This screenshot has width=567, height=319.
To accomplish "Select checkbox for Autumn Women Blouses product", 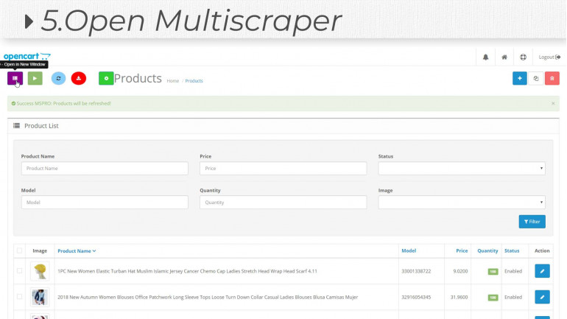I will pyautogui.click(x=20, y=297).
